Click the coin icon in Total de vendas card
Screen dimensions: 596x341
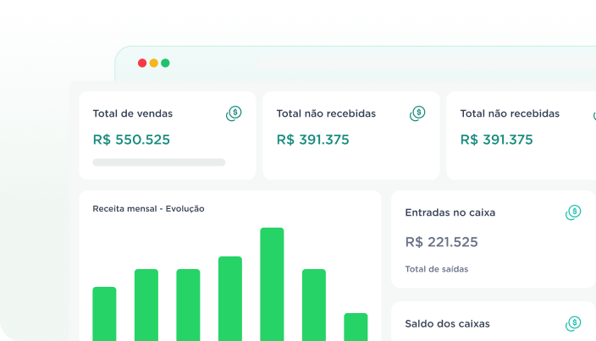(x=235, y=113)
